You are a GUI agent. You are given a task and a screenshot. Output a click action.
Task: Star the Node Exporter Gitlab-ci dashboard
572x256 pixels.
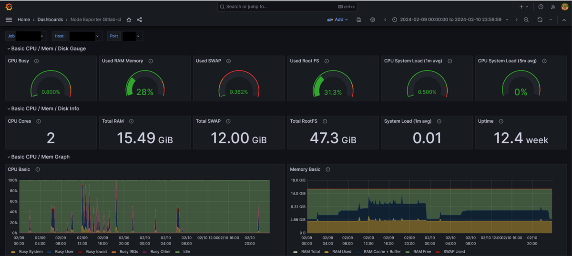(129, 20)
